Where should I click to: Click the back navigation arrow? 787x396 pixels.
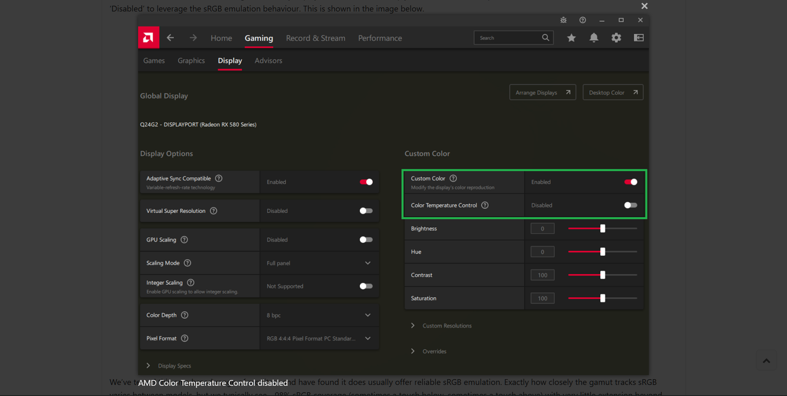tap(170, 37)
